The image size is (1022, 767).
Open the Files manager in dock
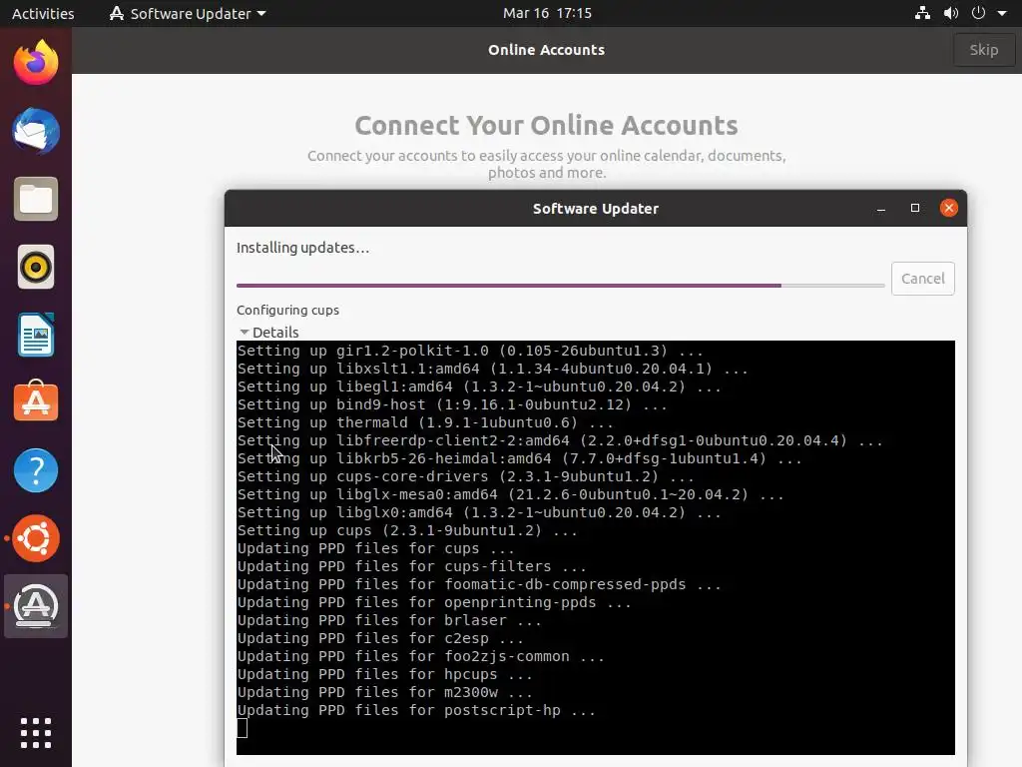click(36, 199)
